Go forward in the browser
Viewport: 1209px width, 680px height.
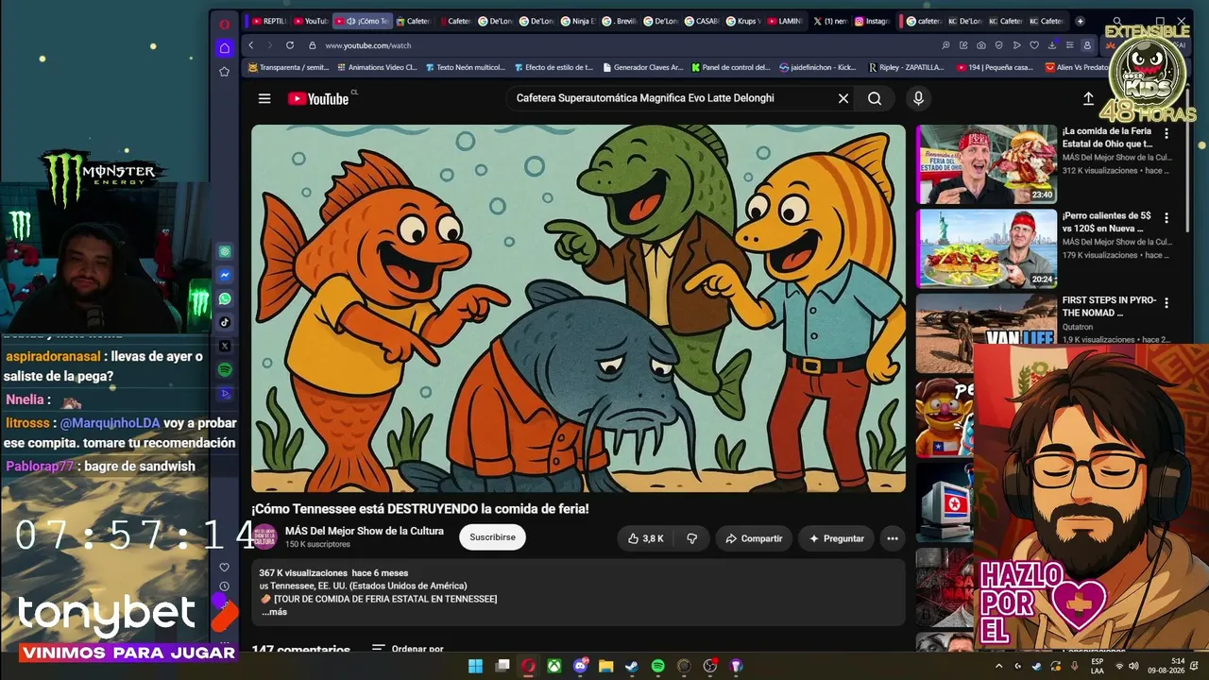coord(269,45)
